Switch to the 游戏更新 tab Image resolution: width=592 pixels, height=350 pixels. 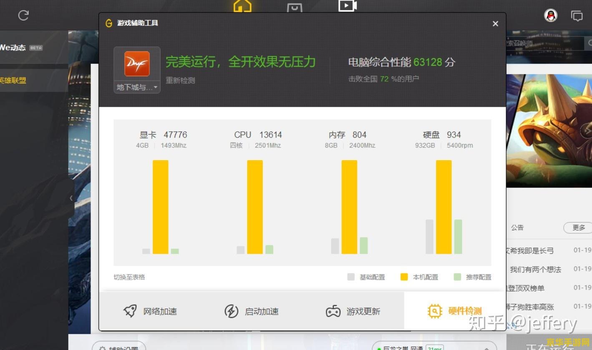pyautogui.click(x=353, y=311)
